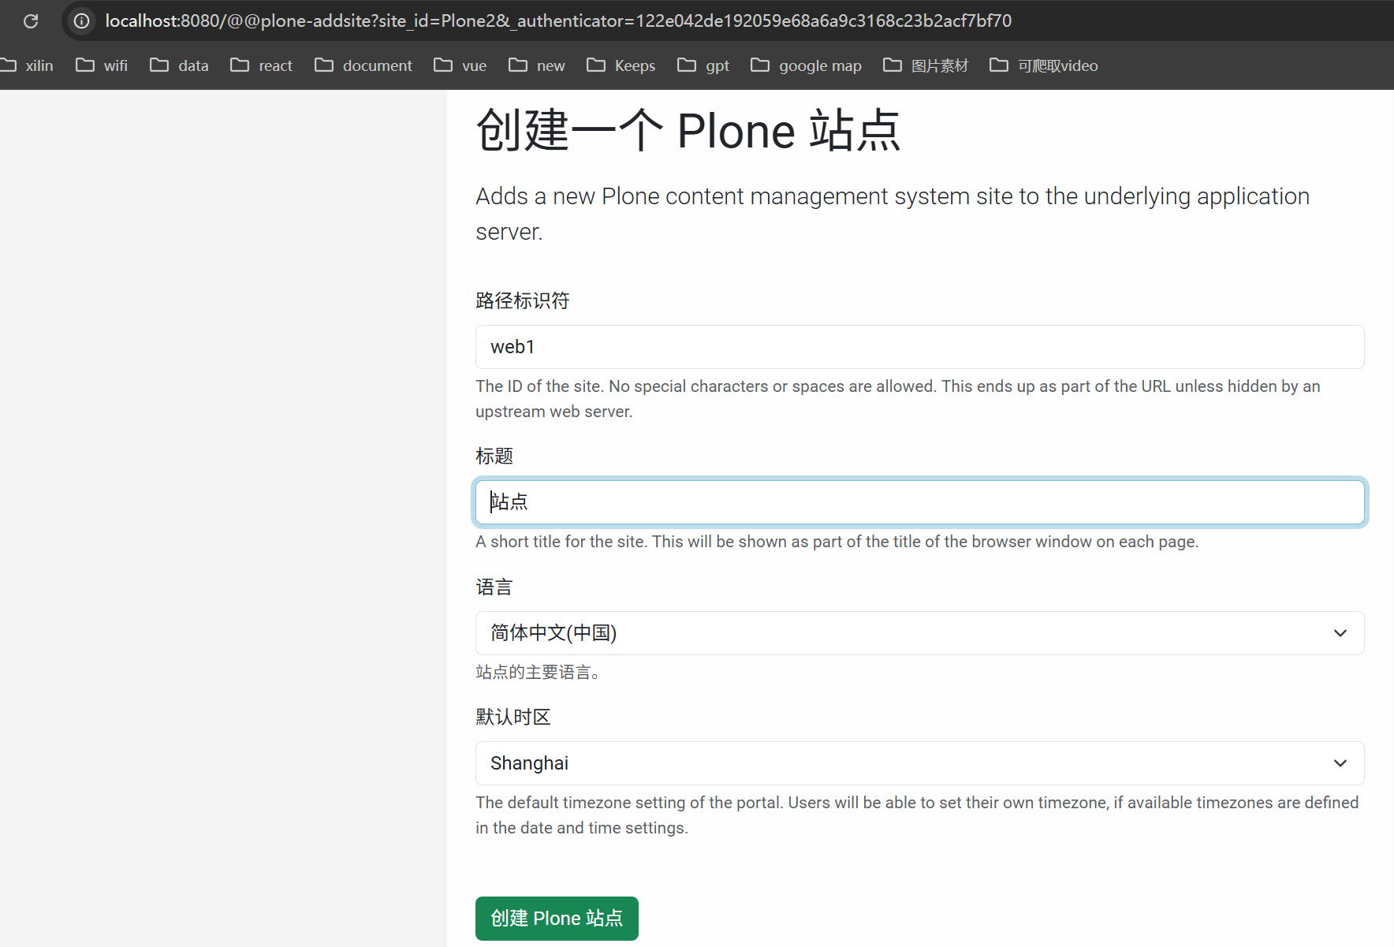Expand the 语言 dropdown showing 简体中文(中国)

click(919, 633)
